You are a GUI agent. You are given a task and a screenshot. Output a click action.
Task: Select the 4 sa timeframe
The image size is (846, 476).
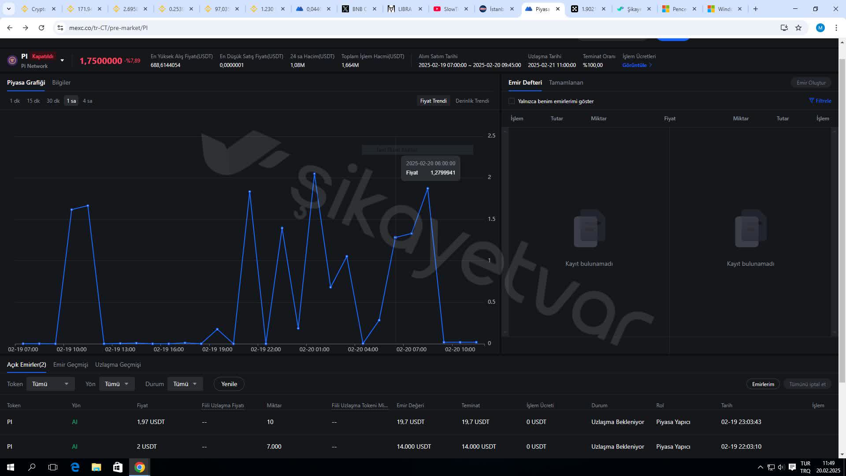88,100
